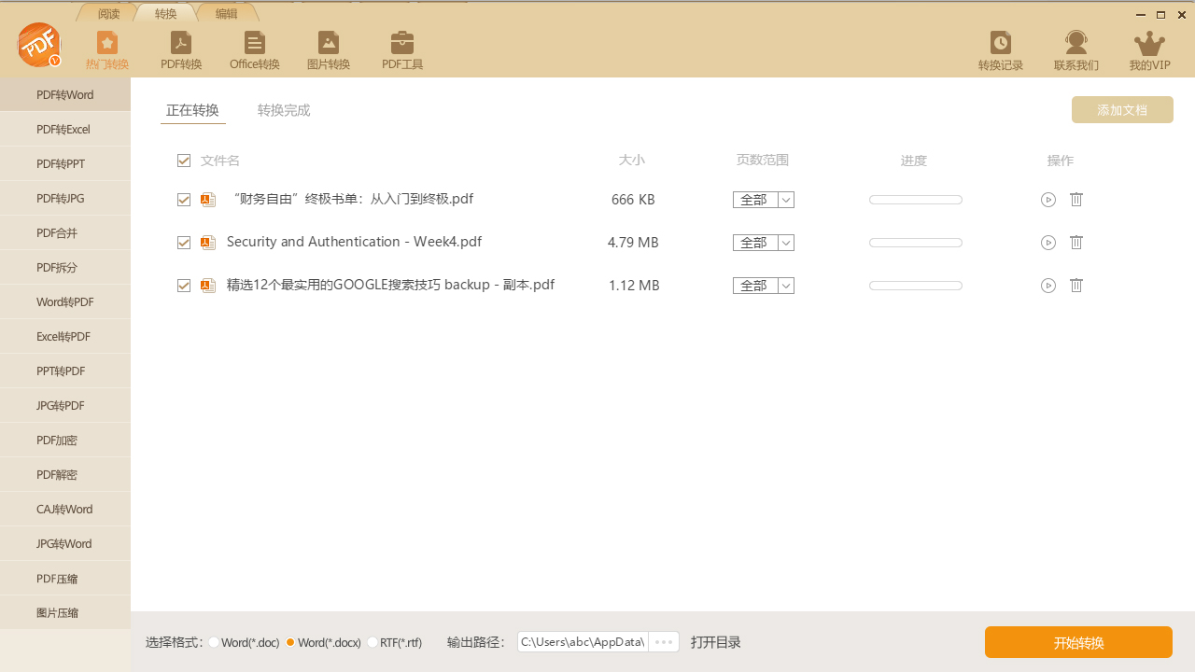Click the output path field C:\Users\abc\AppData\
Screen dimensions: 1195x672
tap(583, 642)
